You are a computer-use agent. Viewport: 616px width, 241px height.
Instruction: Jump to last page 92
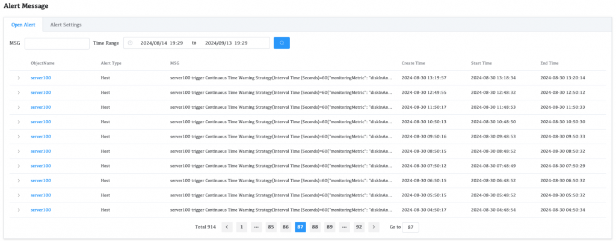[359, 227]
